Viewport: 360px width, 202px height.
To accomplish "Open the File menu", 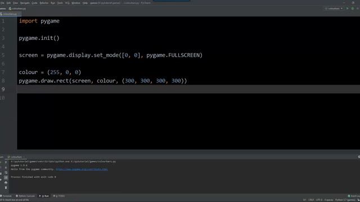I will click(x=2, y=3).
